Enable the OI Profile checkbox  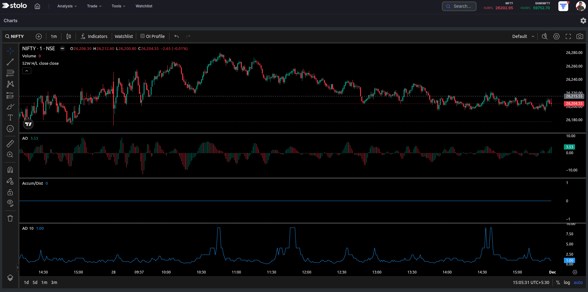pyautogui.click(x=143, y=36)
